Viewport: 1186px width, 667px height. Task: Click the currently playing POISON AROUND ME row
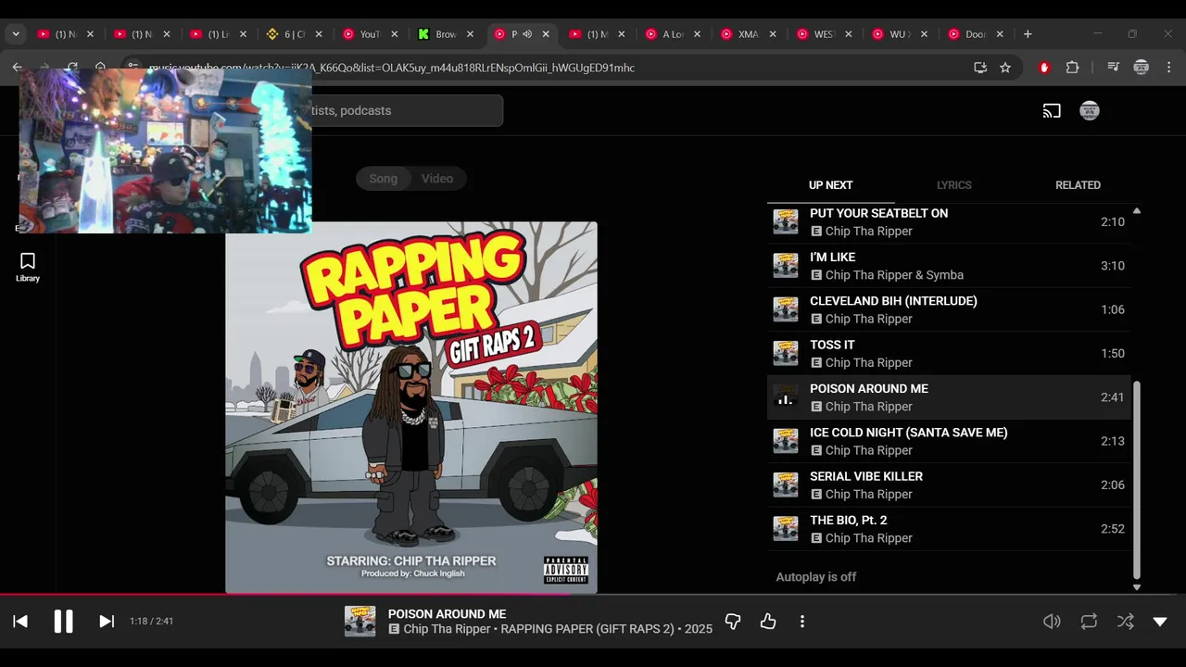tap(949, 397)
